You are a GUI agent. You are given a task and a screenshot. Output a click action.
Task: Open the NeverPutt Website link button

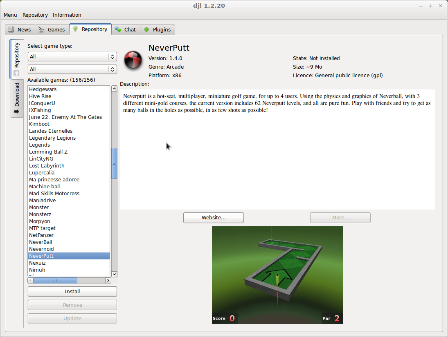pos(213,217)
